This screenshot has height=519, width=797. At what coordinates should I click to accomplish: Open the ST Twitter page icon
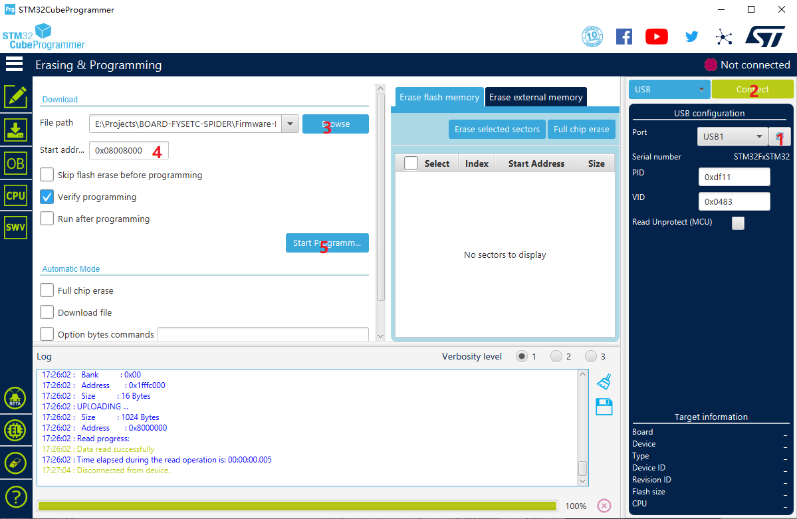(691, 37)
